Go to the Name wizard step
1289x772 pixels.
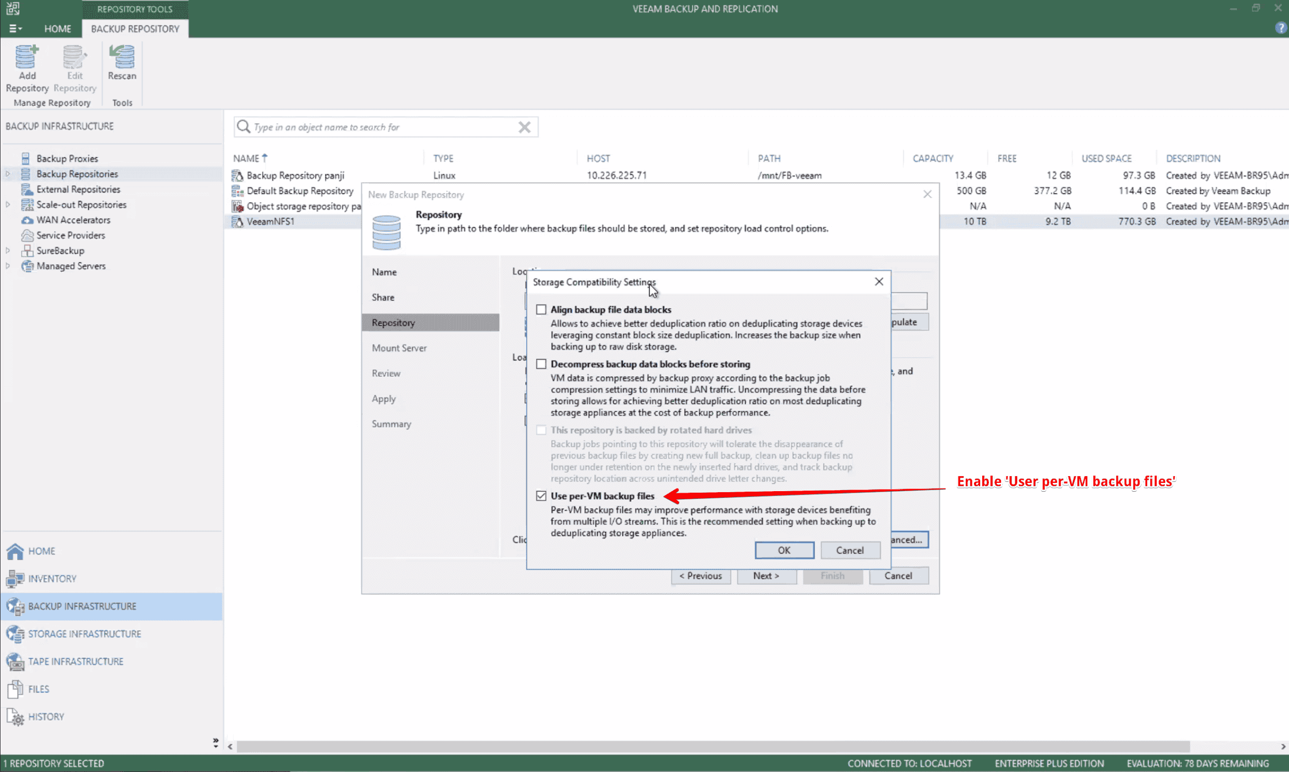pos(384,272)
